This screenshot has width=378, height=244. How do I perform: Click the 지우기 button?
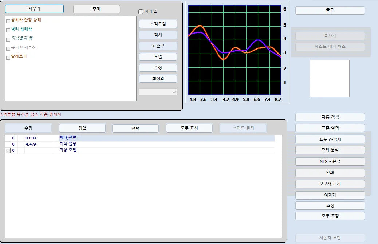point(34,9)
